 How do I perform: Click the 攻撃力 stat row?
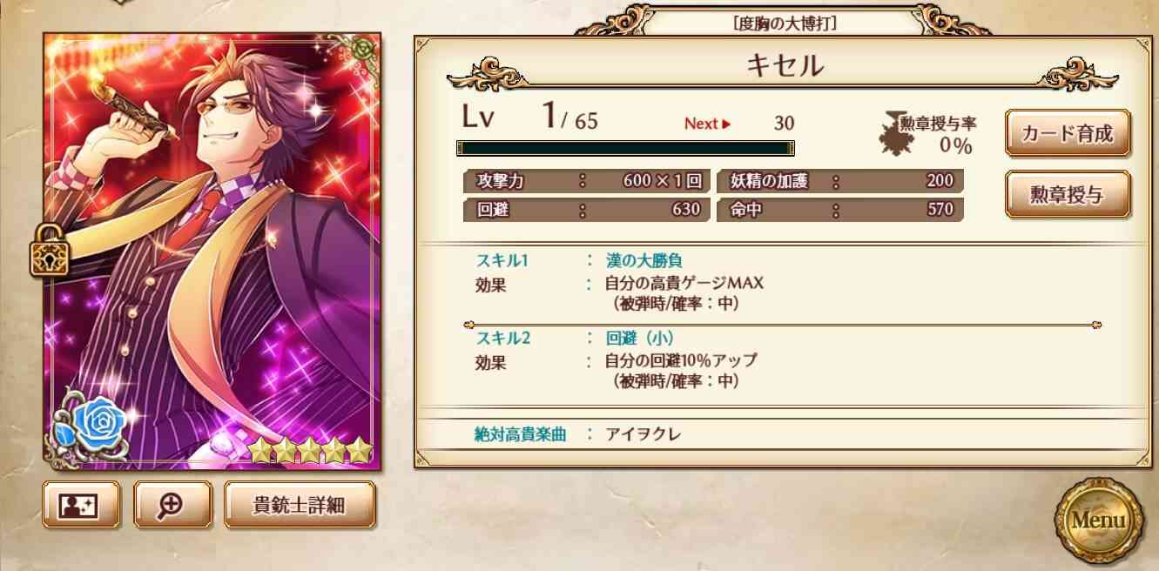(x=587, y=182)
